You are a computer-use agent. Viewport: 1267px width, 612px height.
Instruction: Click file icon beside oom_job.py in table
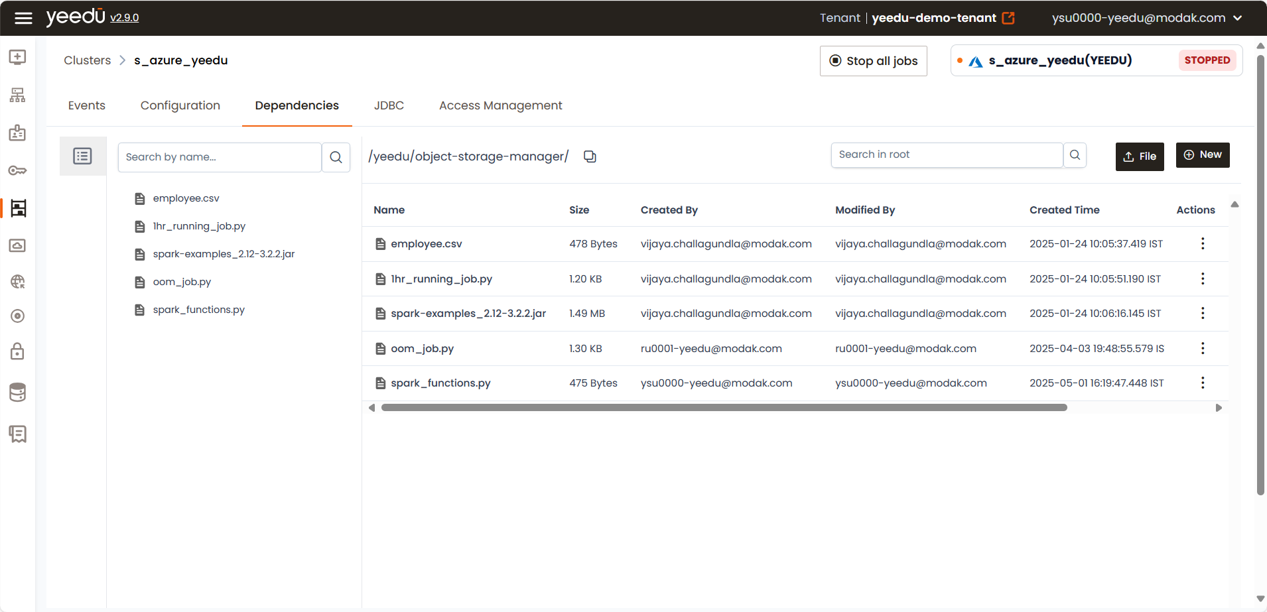[x=381, y=349]
